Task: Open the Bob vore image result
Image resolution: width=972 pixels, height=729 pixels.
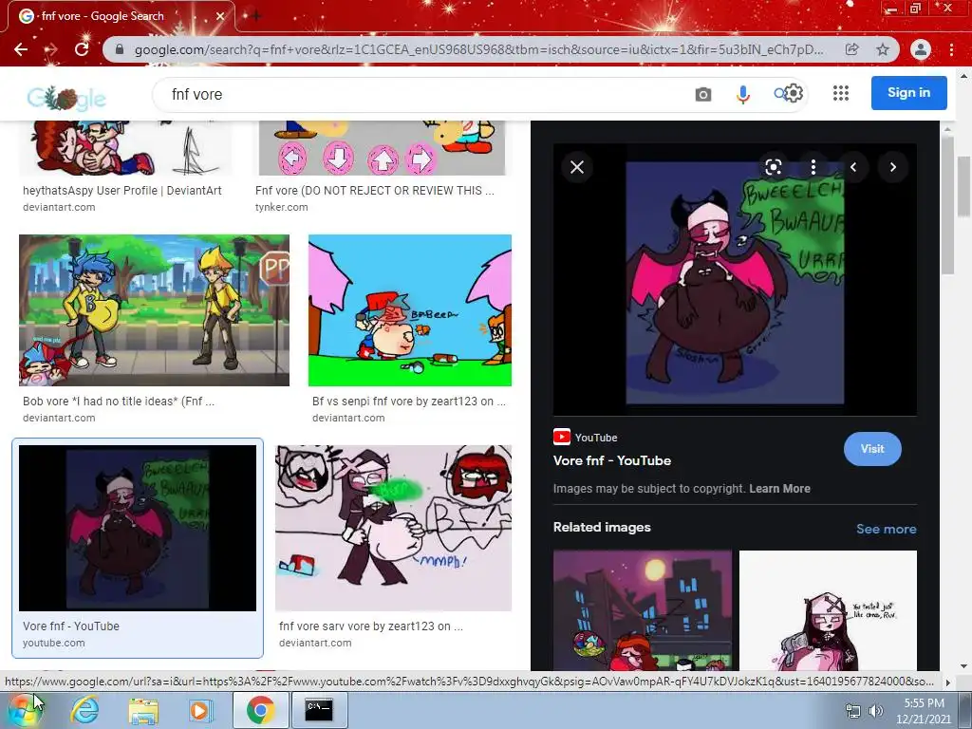Action: (x=155, y=310)
